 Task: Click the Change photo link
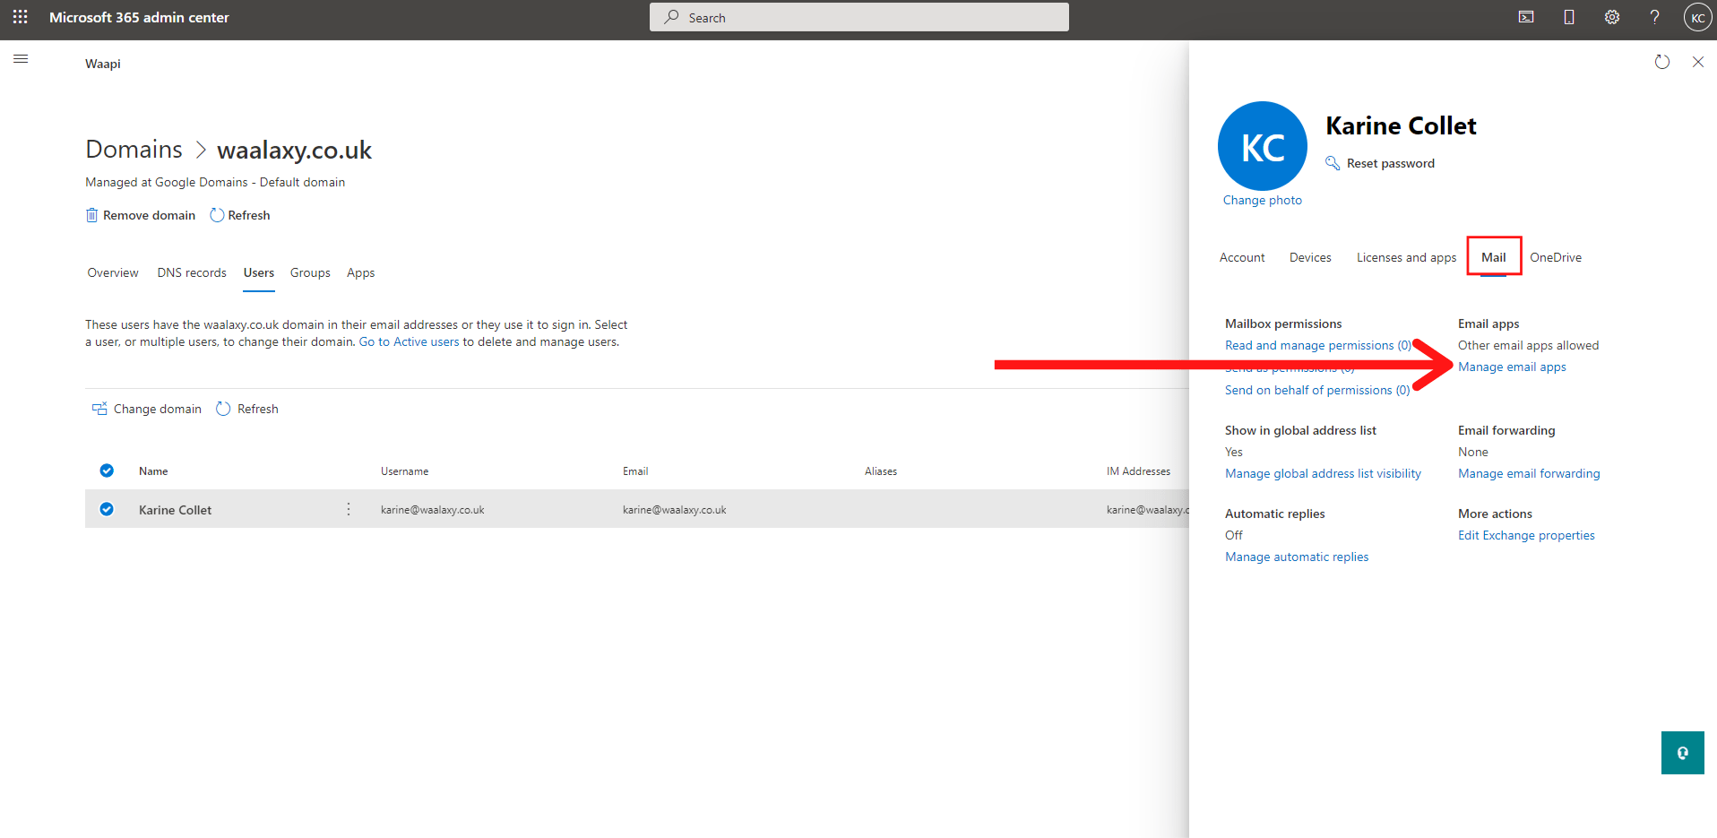pyautogui.click(x=1263, y=200)
